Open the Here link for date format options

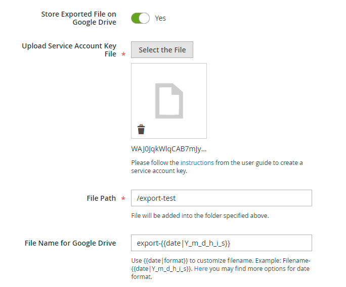(201, 269)
